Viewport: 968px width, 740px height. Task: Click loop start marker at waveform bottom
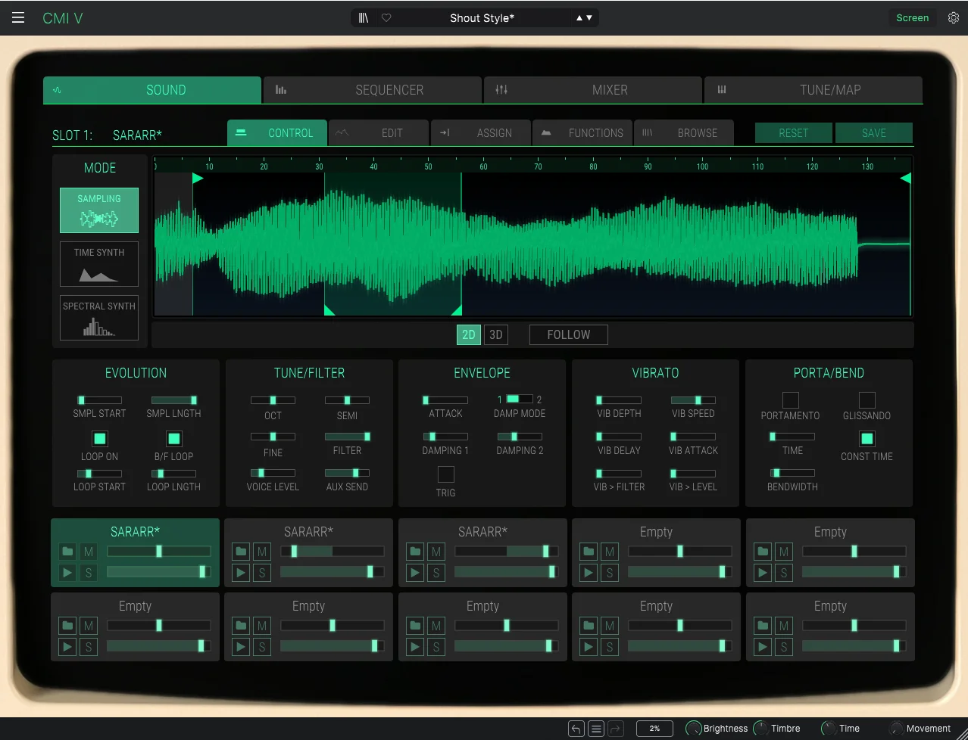point(329,310)
